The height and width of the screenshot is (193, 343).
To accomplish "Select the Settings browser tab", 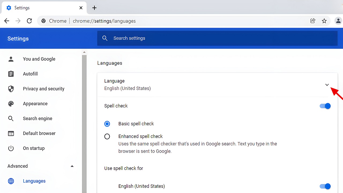I will tap(44, 8).
